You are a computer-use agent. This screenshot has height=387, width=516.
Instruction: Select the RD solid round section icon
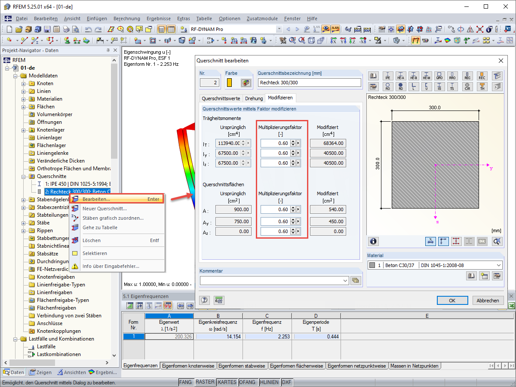[400, 86]
